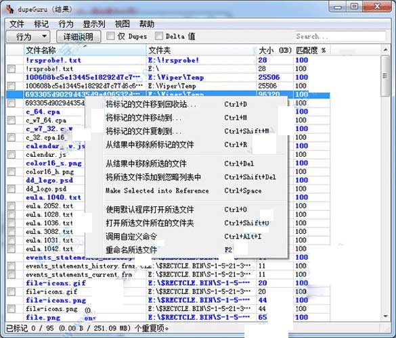Image resolution: width=396 pixels, height=338 pixels.
Task: Select the eula.3082.txt row
Action: (x=49, y=232)
